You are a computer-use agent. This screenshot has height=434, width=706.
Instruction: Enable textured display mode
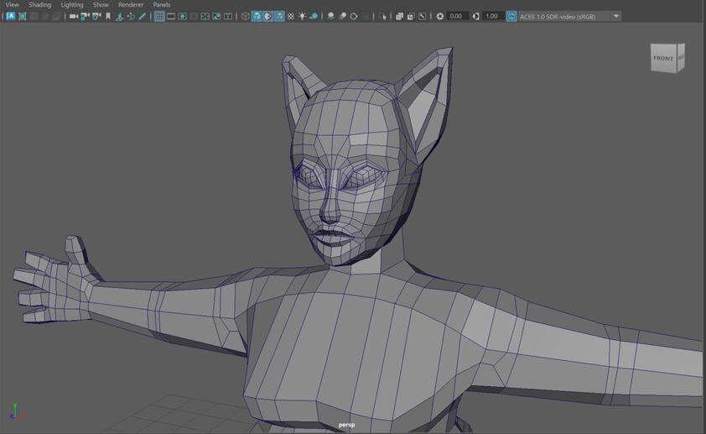point(291,17)
